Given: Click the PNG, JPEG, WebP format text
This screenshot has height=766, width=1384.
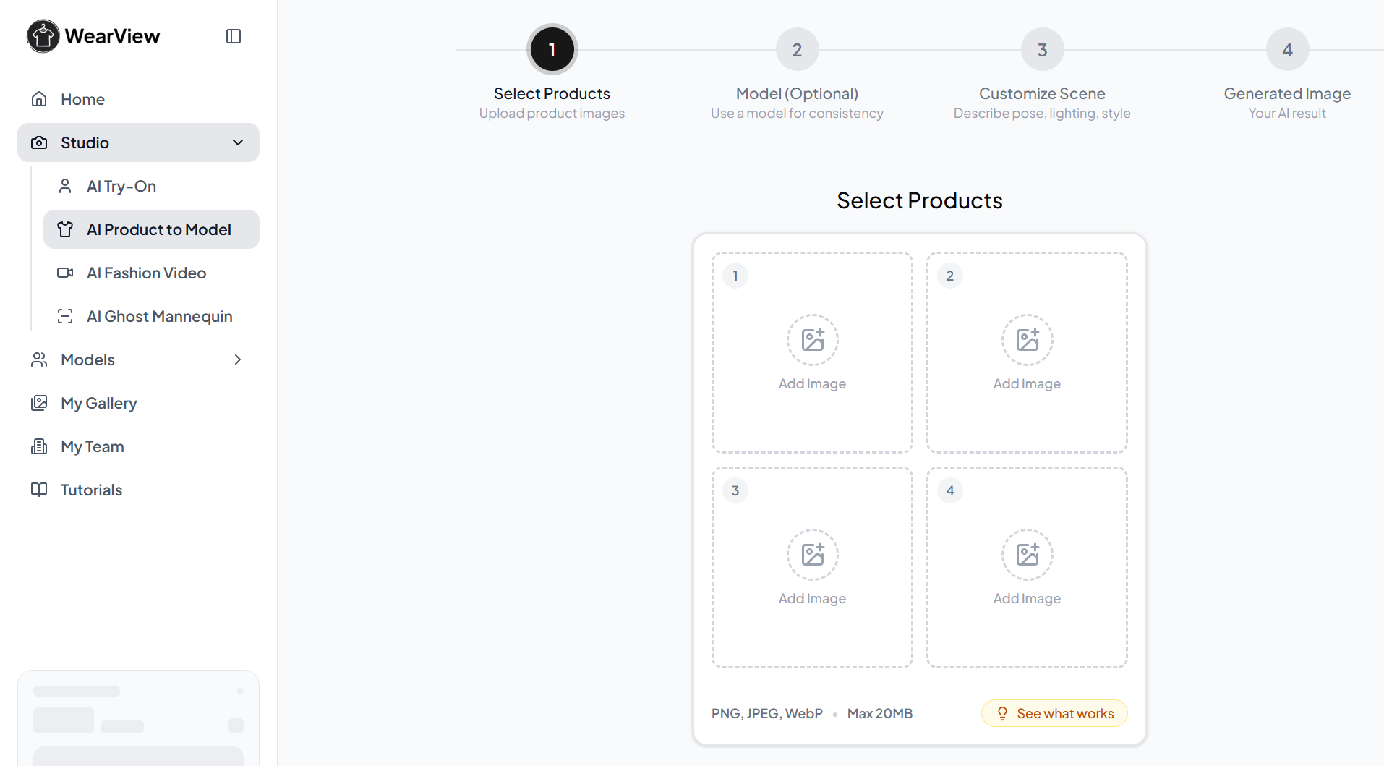Looking at the screenshot, I should [767, 713].
